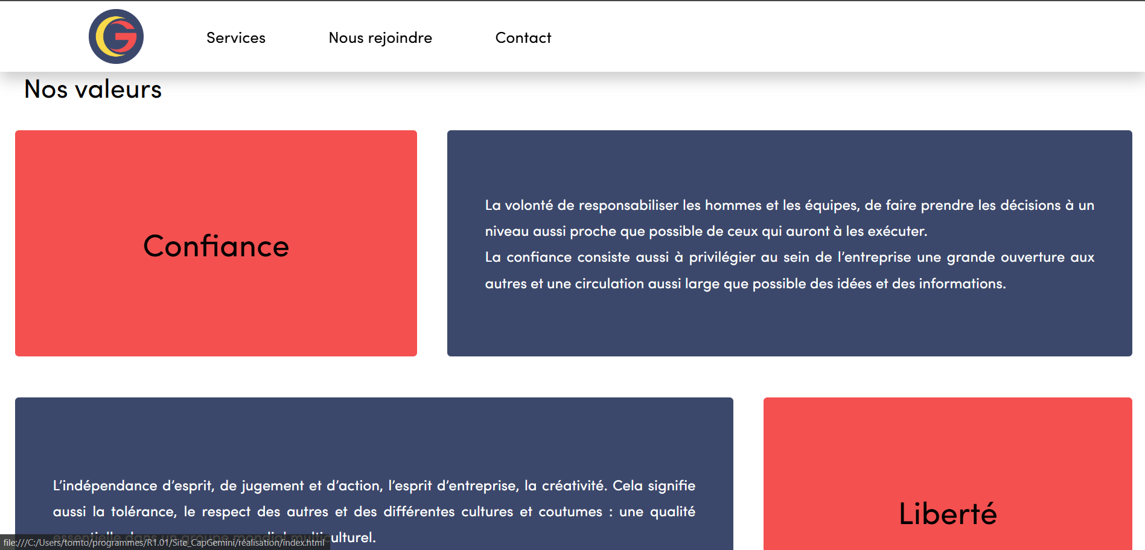Open the Services menu link
The height and width of the screenshot is (550, 1145).
(x=236, y=37)
